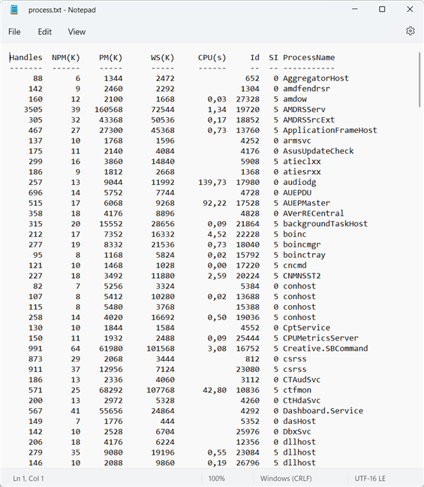This screenshot has width=424, height=487.
Task: Click the Id 26796 of dllhost
Action: coord(248,463)
